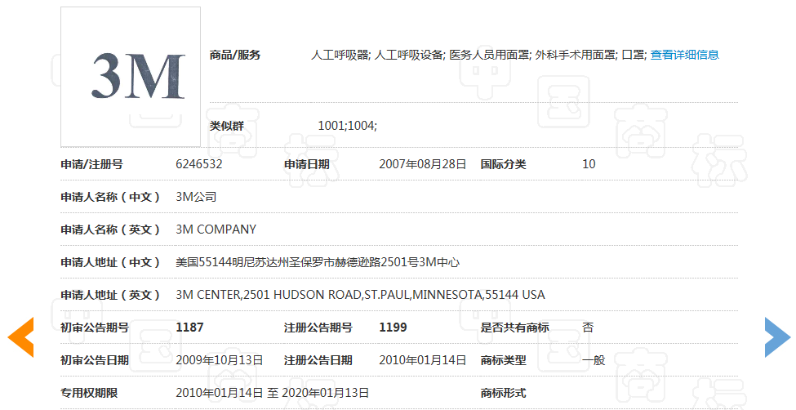Click the 3M公司 Chinese applicant name
The height and width of the screenshot is (410, 796).
[196, 197]
